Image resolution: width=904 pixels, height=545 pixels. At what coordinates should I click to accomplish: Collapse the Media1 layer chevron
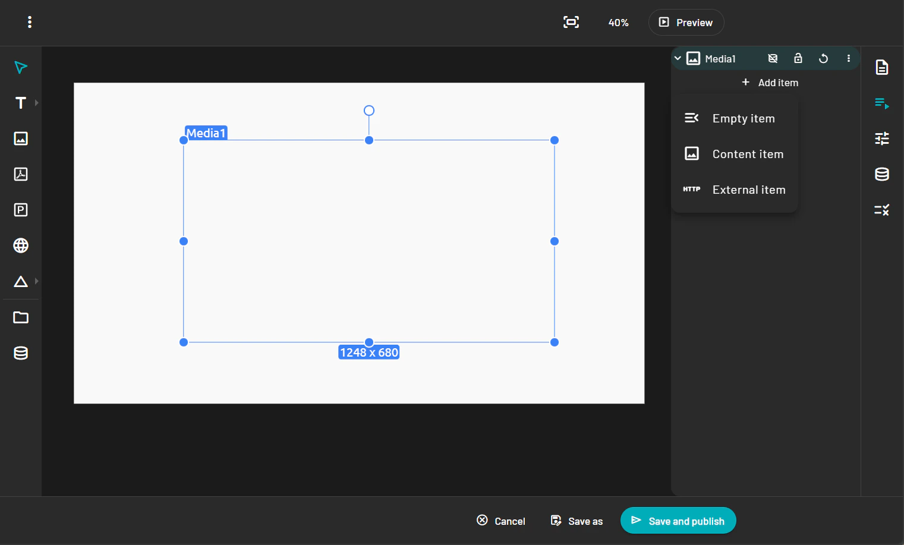pos(678,58)
